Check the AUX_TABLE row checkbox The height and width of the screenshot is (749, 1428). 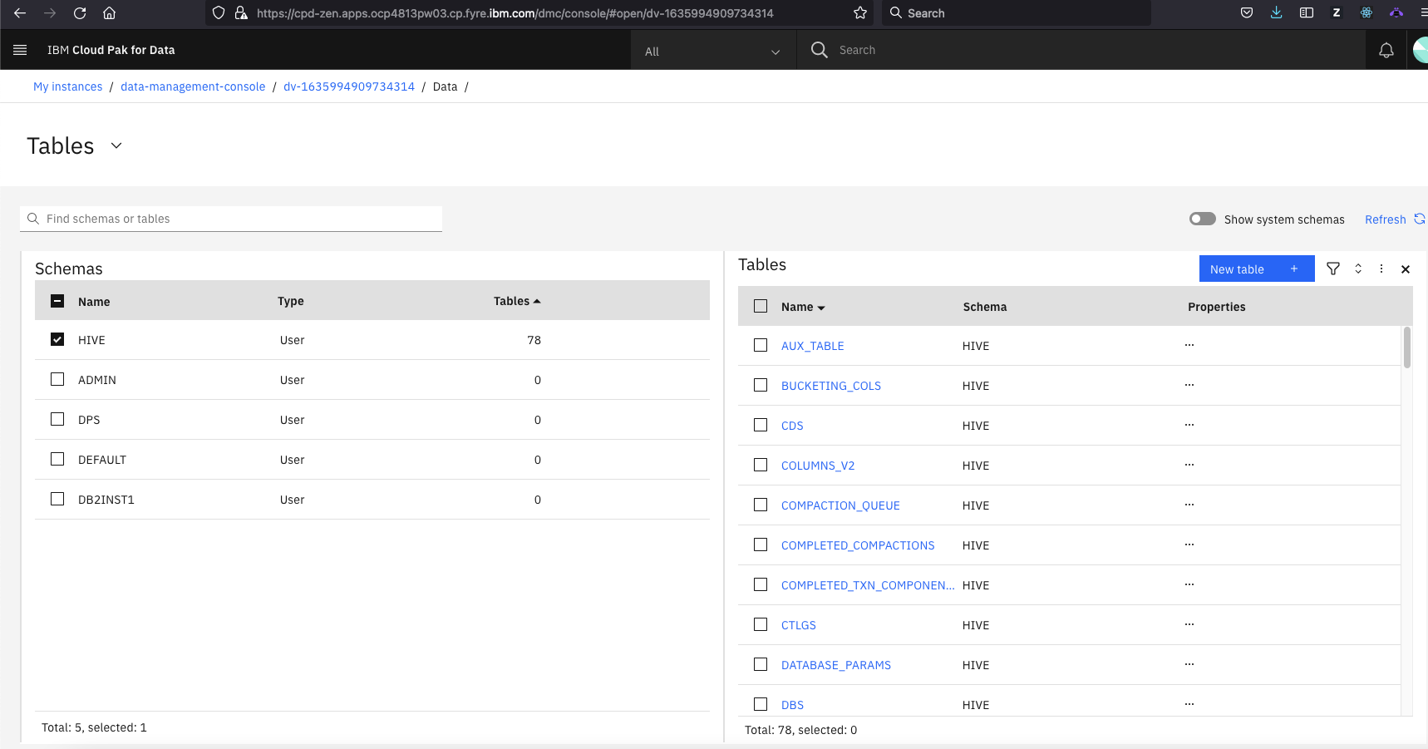pos(761,345)
